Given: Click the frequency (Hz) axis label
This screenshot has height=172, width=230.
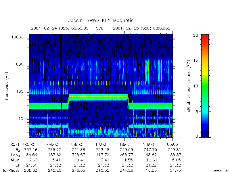Looking at the screenshot, I should [x=7, y=86].
